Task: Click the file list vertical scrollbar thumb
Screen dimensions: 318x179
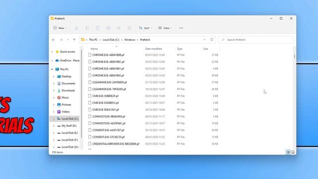Action: click(294, 56)
